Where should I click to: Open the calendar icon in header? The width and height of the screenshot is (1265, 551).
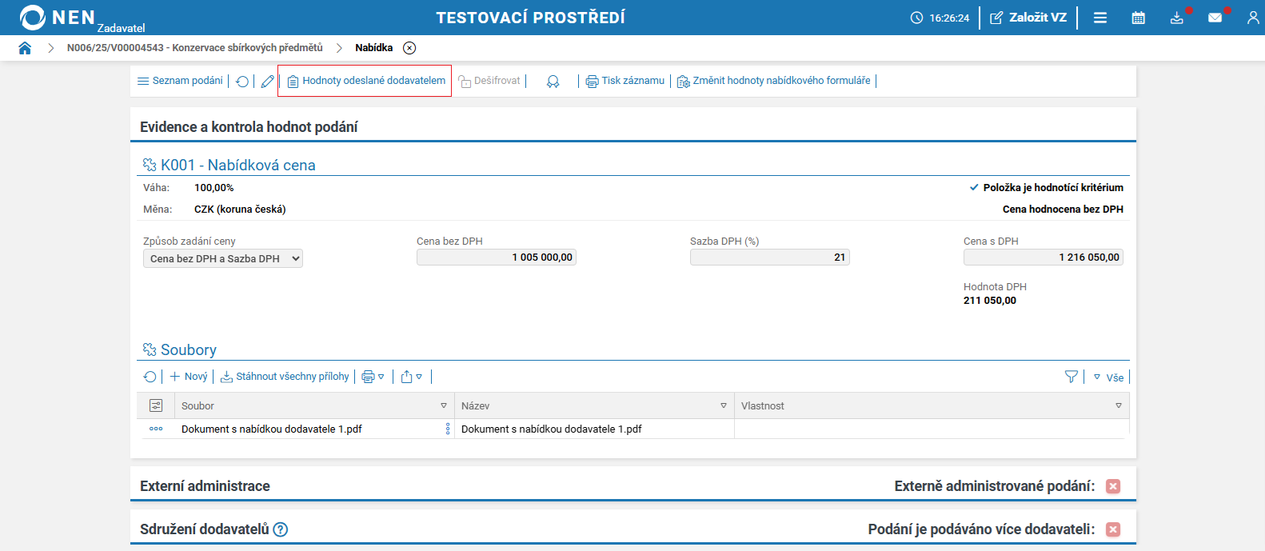(1139, 18)
